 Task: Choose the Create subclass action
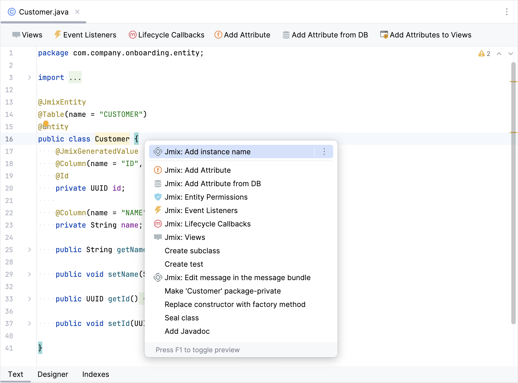click(192, 250)
